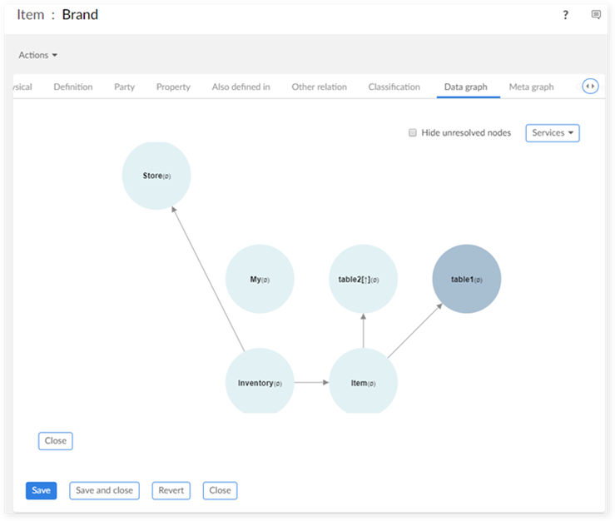Screen dimensions: 615x521
Task: Open the comments speech bubble icon
Action: (596, 15)
